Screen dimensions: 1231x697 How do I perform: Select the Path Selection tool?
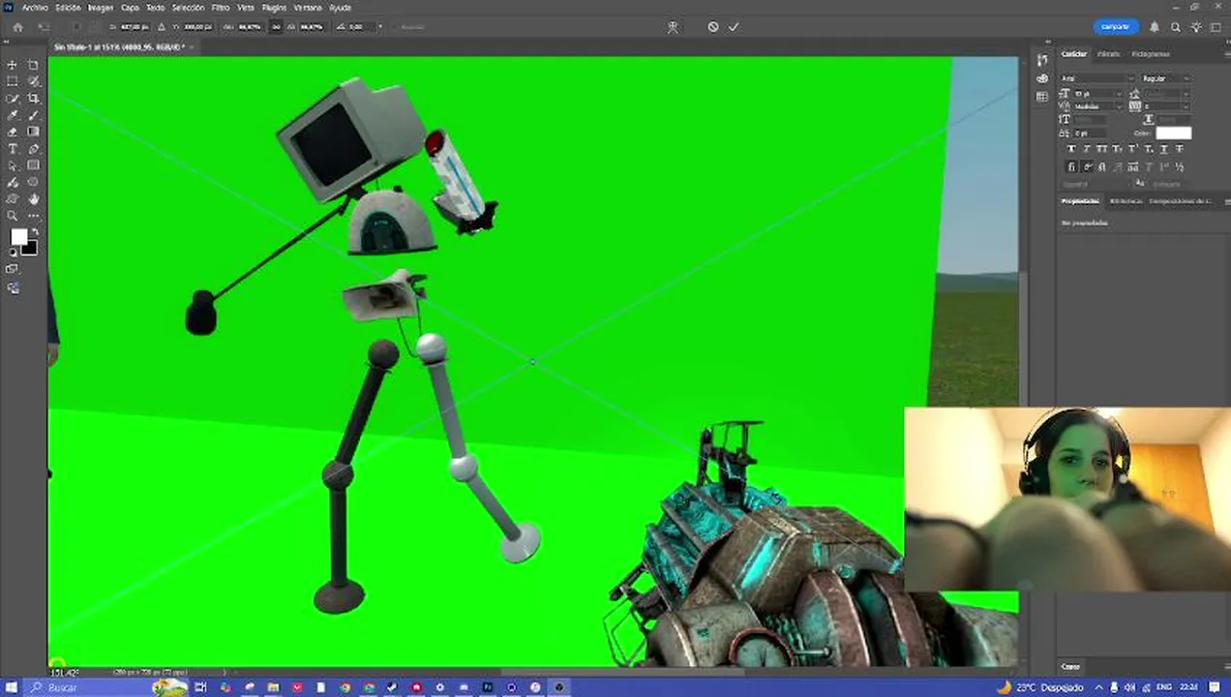(13, 166)
